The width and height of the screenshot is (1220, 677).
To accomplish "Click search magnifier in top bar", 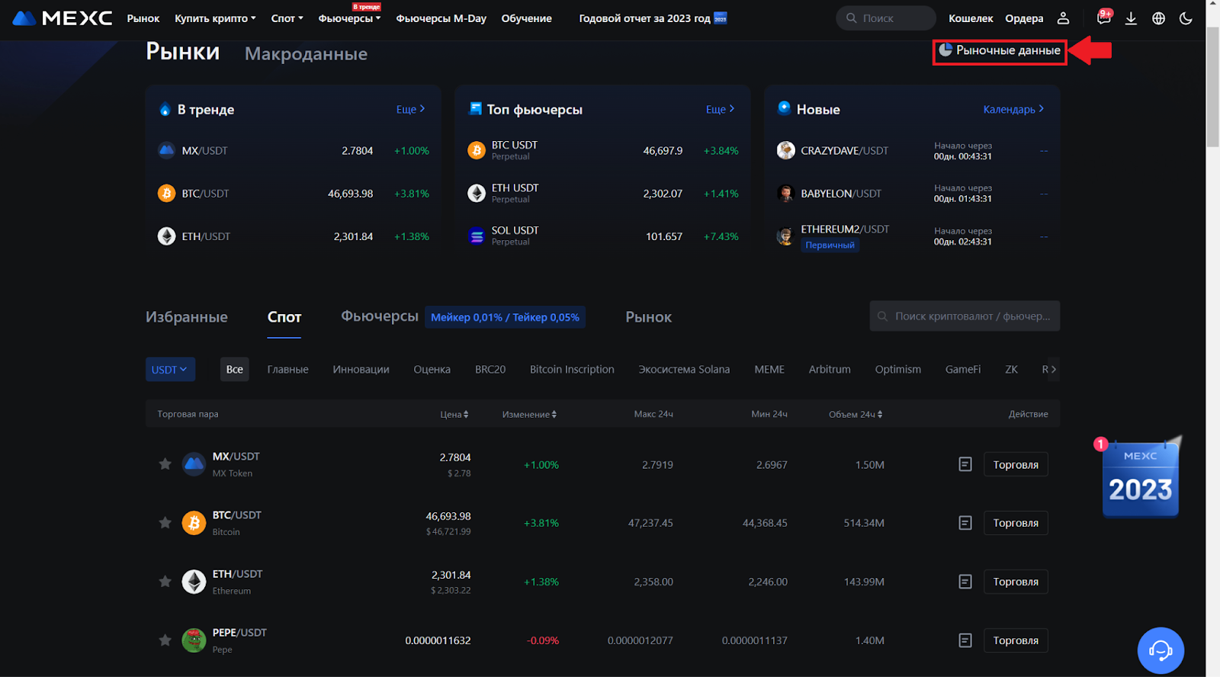I will click(x=852, y=18).
